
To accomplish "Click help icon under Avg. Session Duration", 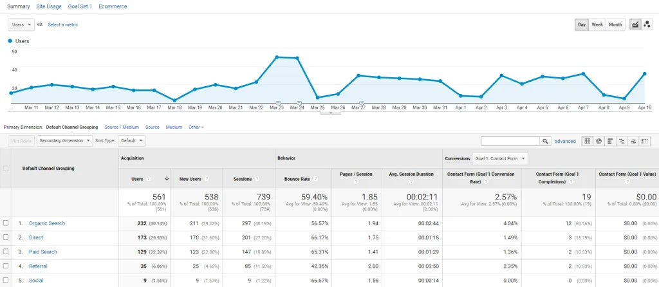I will (x=411, y=182).
